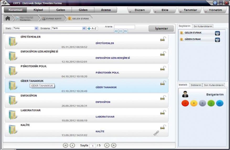Toggle the A-Z sort order button
Viewport: 230px width, 150px height.
pos(92,28)
